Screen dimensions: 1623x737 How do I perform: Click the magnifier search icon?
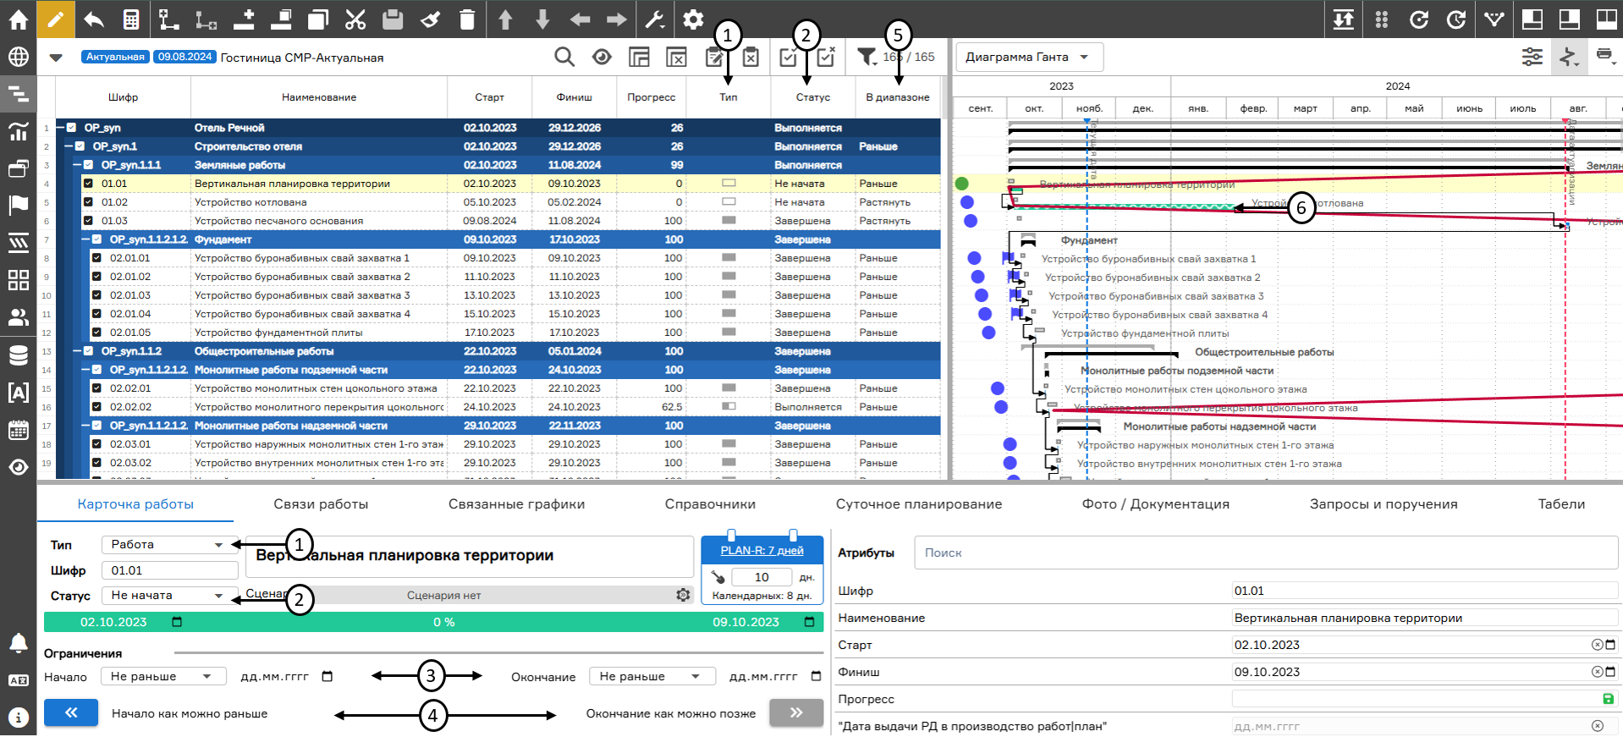pos(564,57)
